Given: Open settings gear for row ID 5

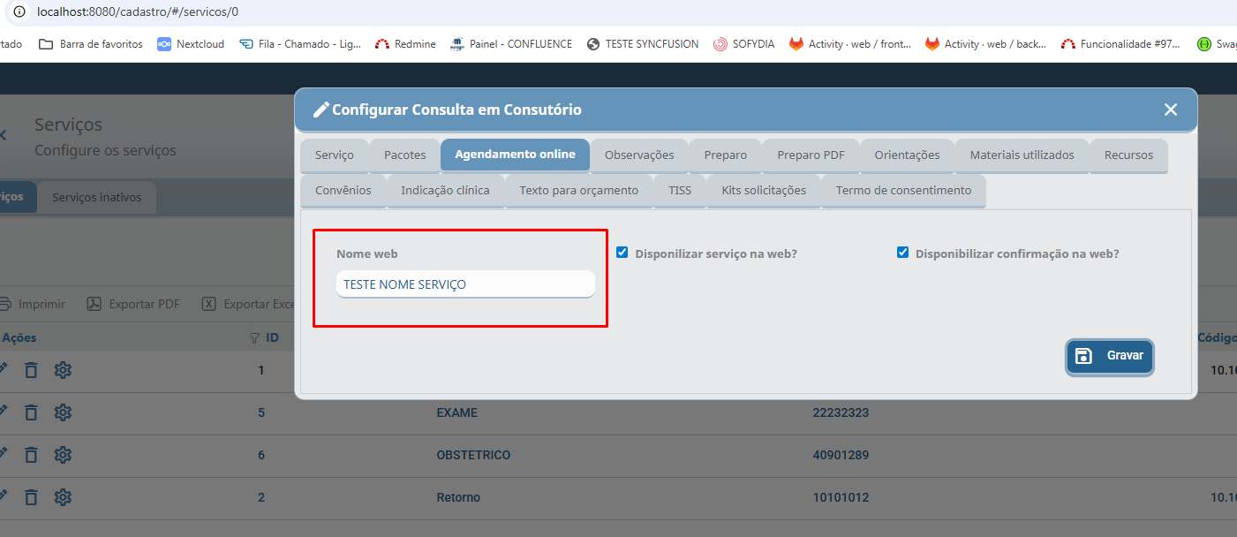Looking at the screenshot, I should [x=63, y=412].
